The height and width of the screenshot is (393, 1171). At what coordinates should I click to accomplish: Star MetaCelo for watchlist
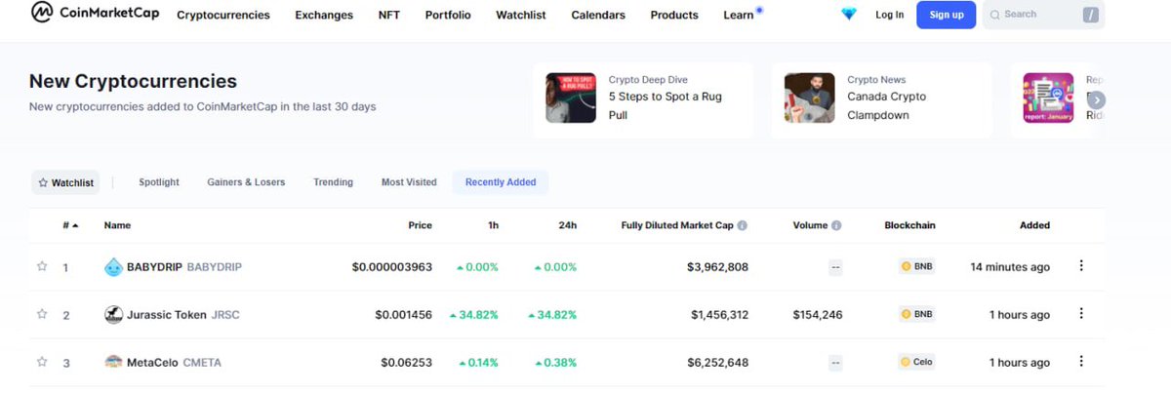coord(42,362)
